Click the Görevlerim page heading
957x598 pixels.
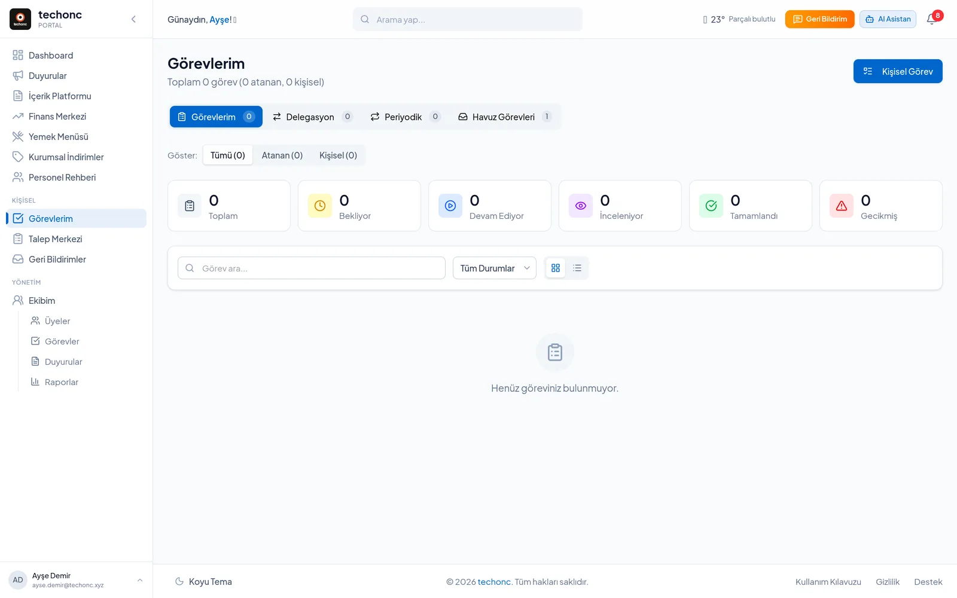click(x=206, y=63)
